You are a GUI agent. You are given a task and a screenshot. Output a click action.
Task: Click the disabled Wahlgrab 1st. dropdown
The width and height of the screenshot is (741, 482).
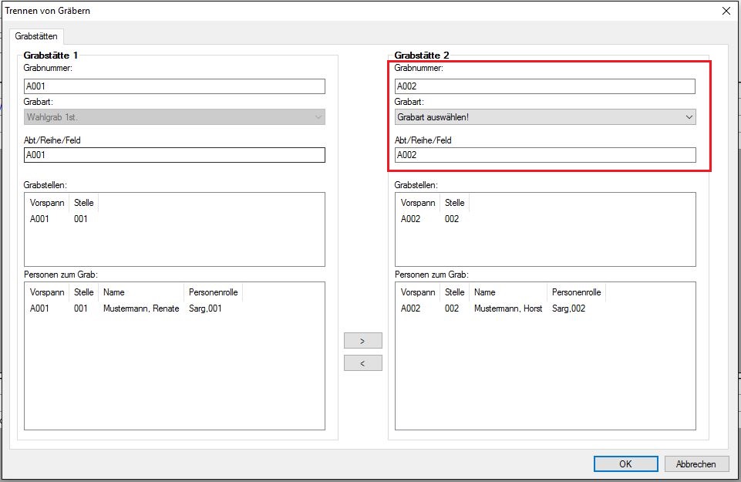(x=174, y=117)
